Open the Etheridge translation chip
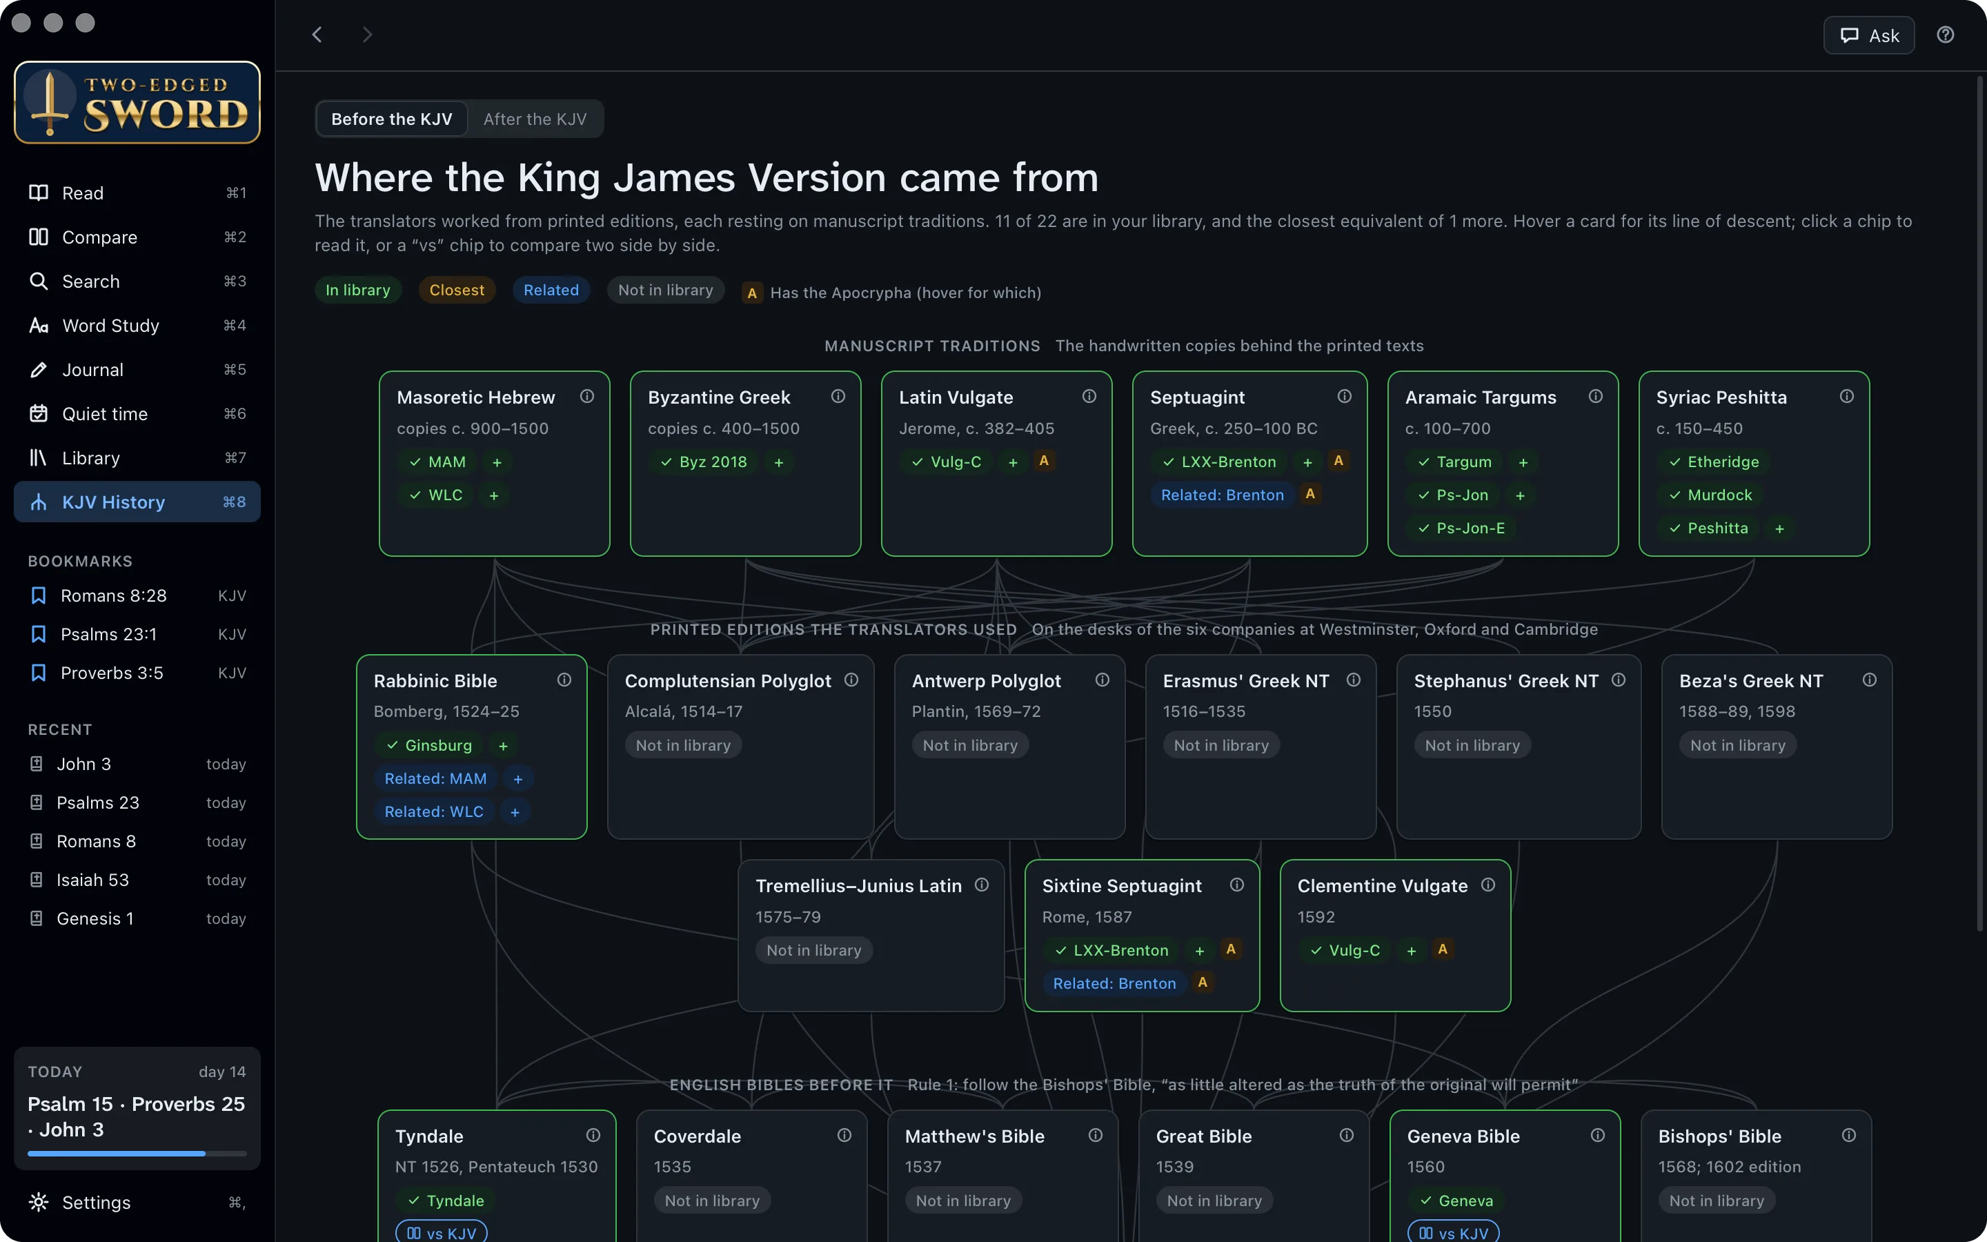 coord(1714,462)
